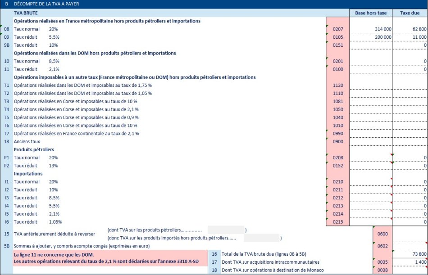
Task: Click grey field for TVA sur produits importés
Action: pyautogui.click(x=261, y=238)
